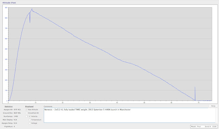219x129 pixels.
Task: Click the Apogee Delay N/A value
Action: click(x=15, y=123)
